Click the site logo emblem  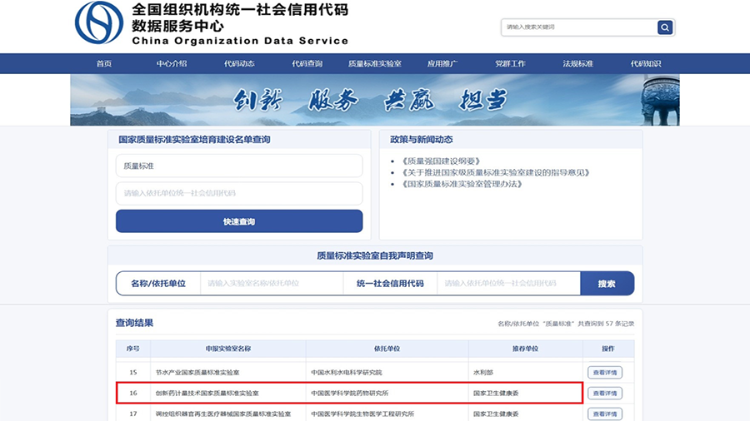point(98,22)
